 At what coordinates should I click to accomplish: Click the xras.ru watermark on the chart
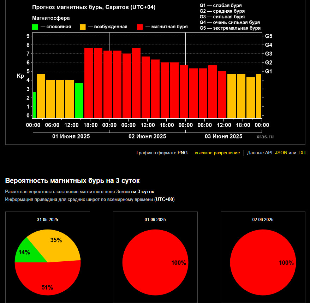point(265,136)
